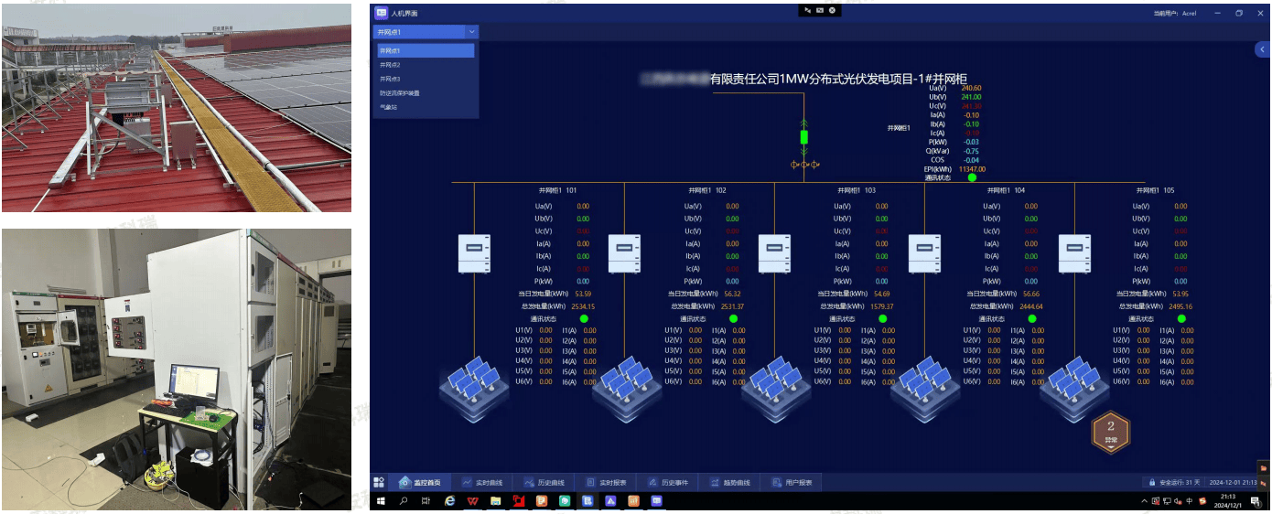Click the green circuit breaker symbol
This screenshot has height=514, width=1272.
[804, 137]
